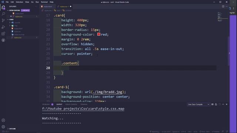Open the Selection menu
Image resolution: width=237 pixels, height=133 pixels.
pos(20,2)
